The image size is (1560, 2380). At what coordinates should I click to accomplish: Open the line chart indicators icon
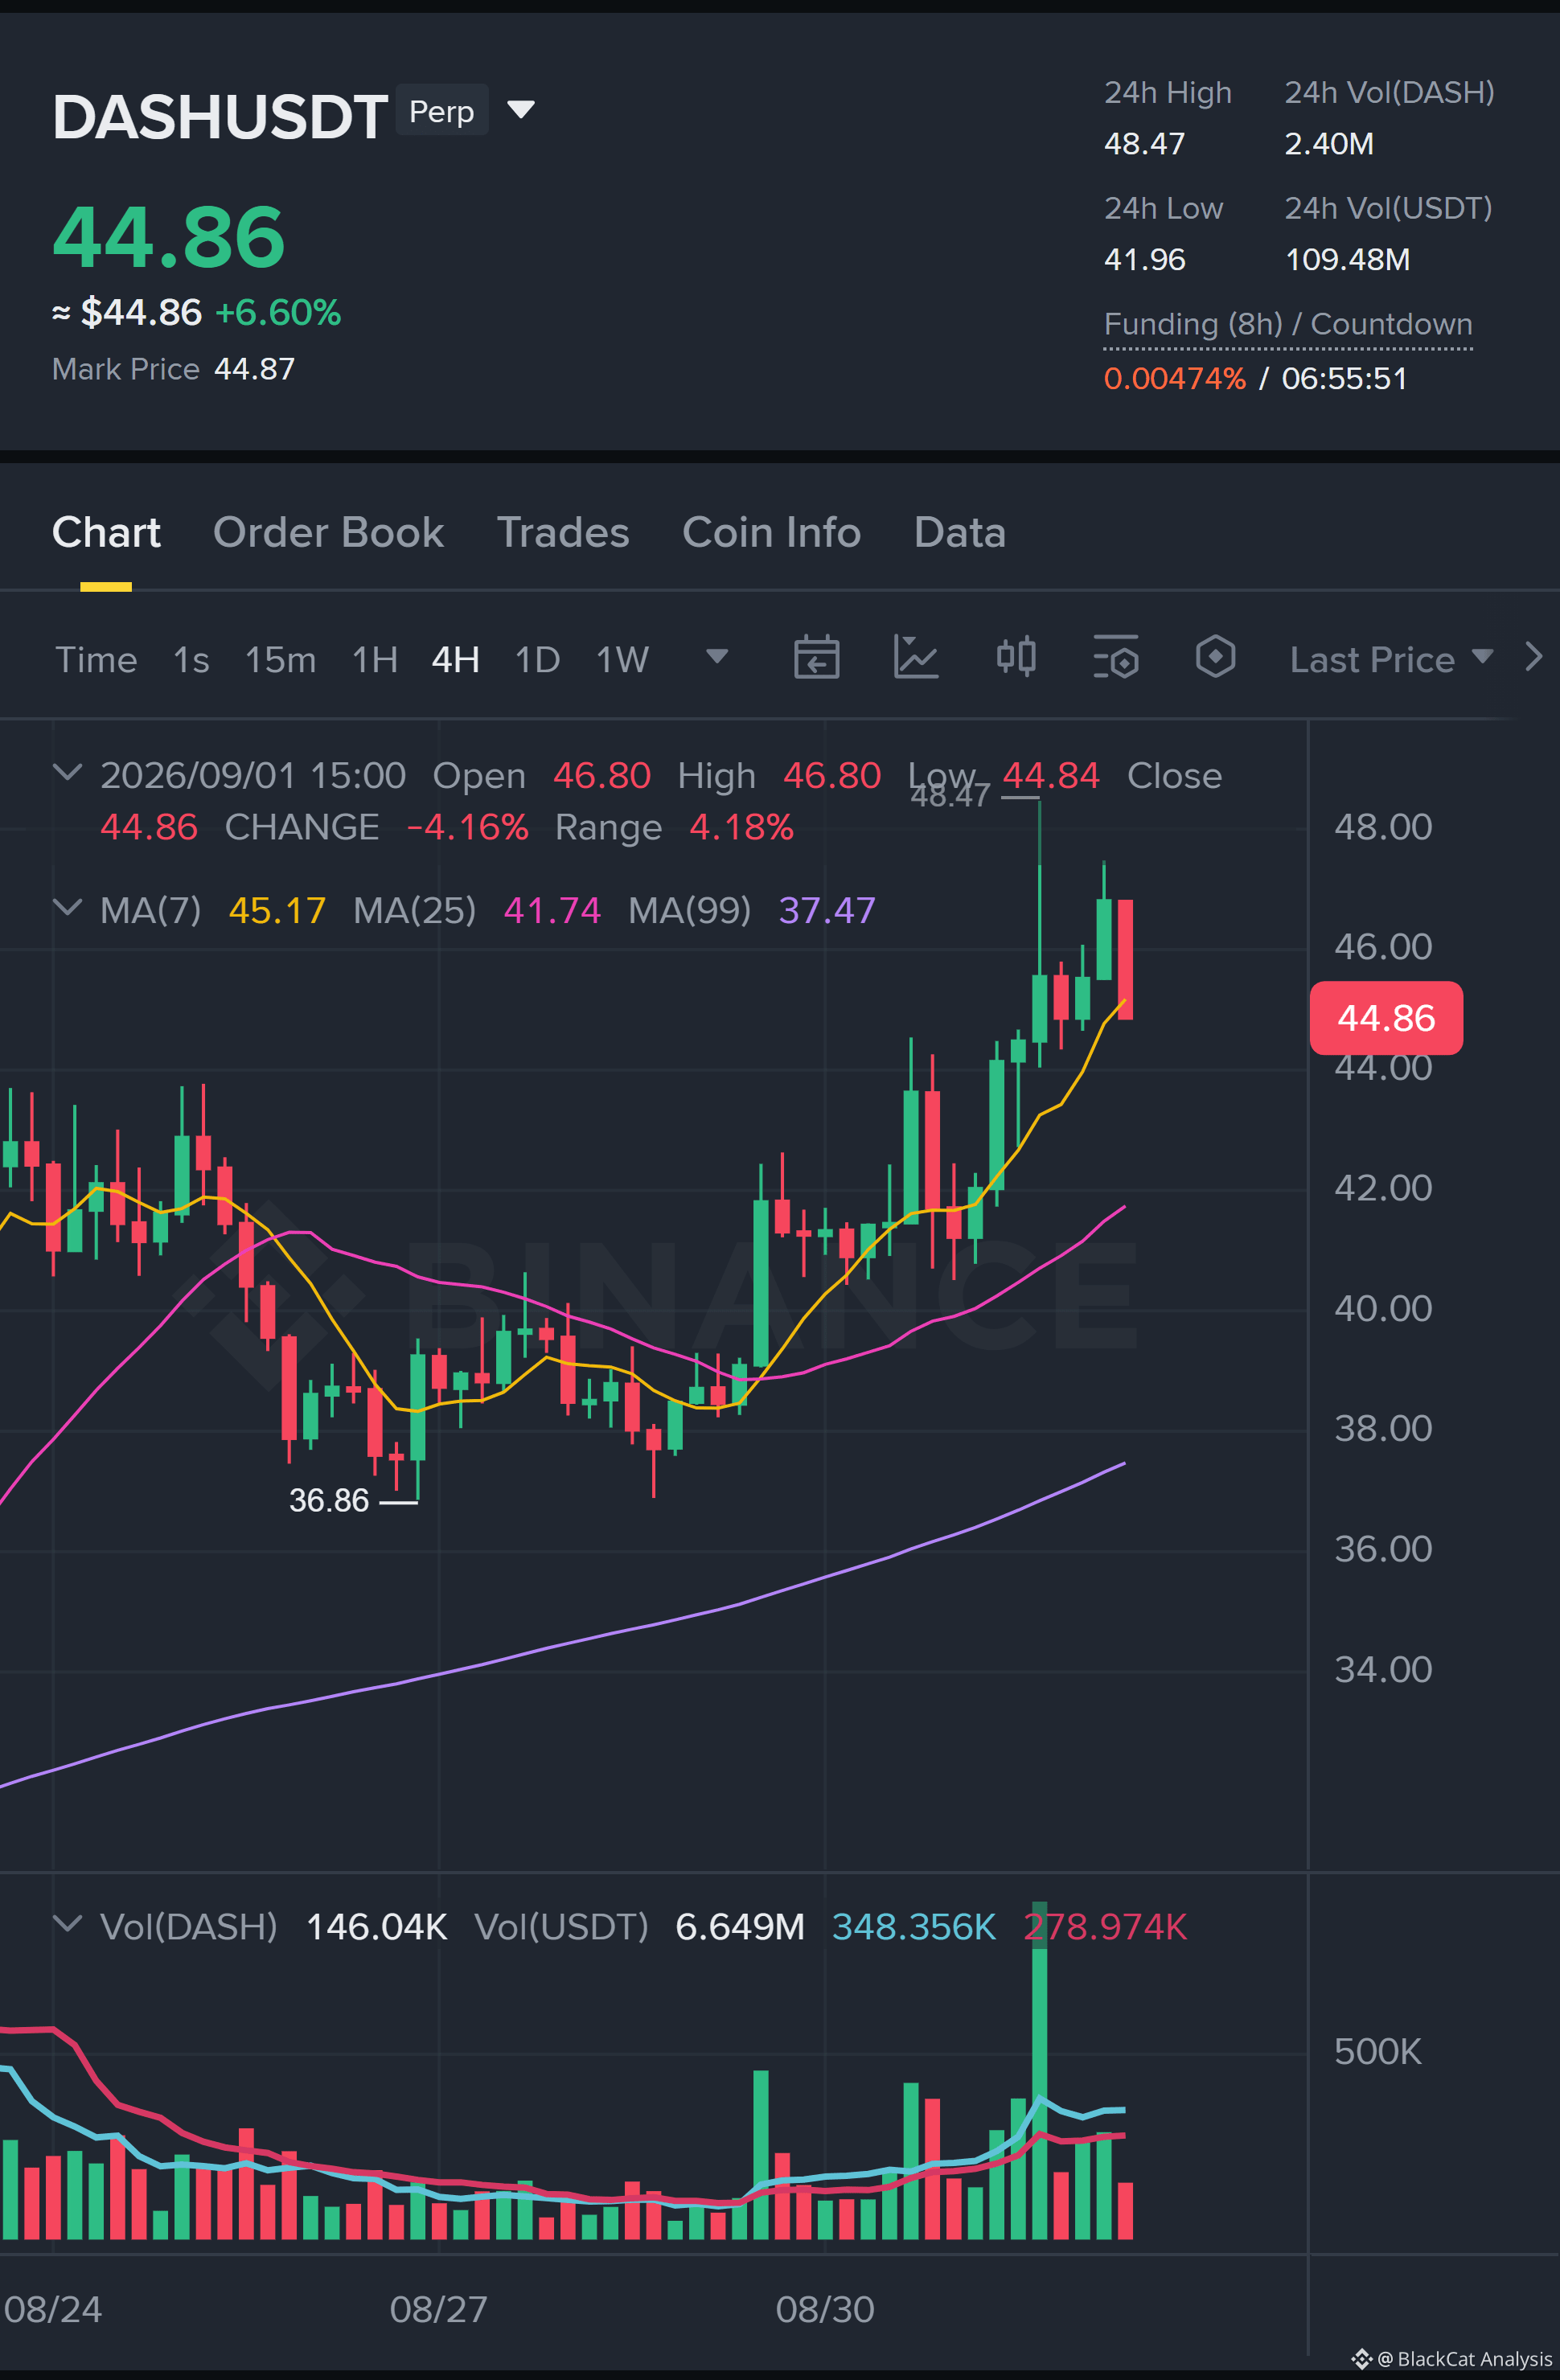pos(915,657)
